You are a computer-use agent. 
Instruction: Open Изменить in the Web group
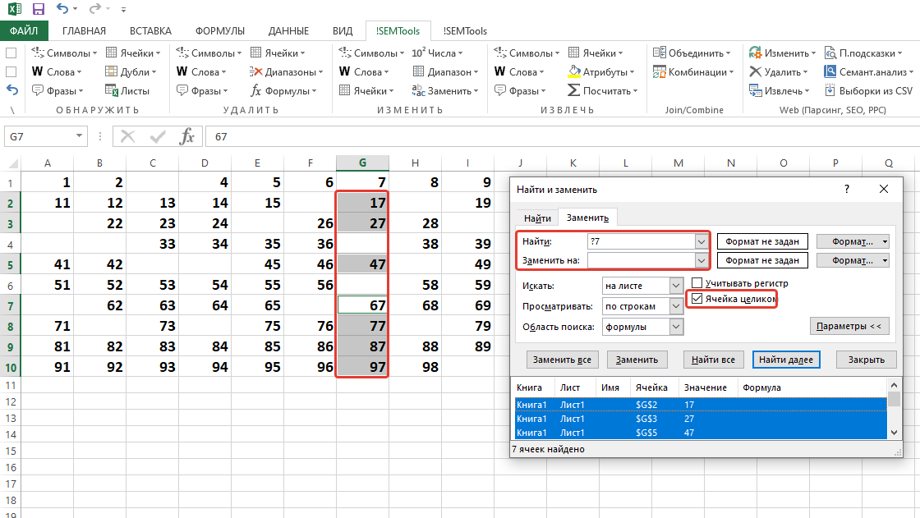click(x=782, y=53)
